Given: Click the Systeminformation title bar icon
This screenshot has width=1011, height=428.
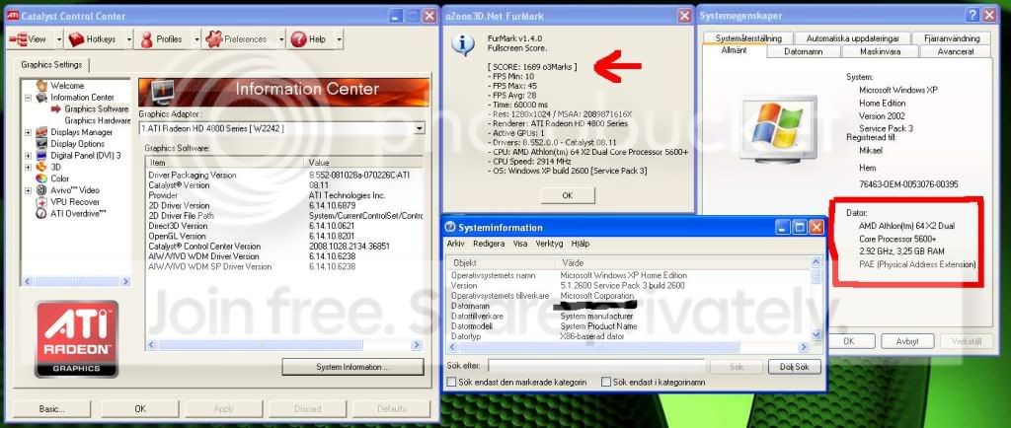Looking at the screenshot, I should pyautogui.click(x=450, y=227).
